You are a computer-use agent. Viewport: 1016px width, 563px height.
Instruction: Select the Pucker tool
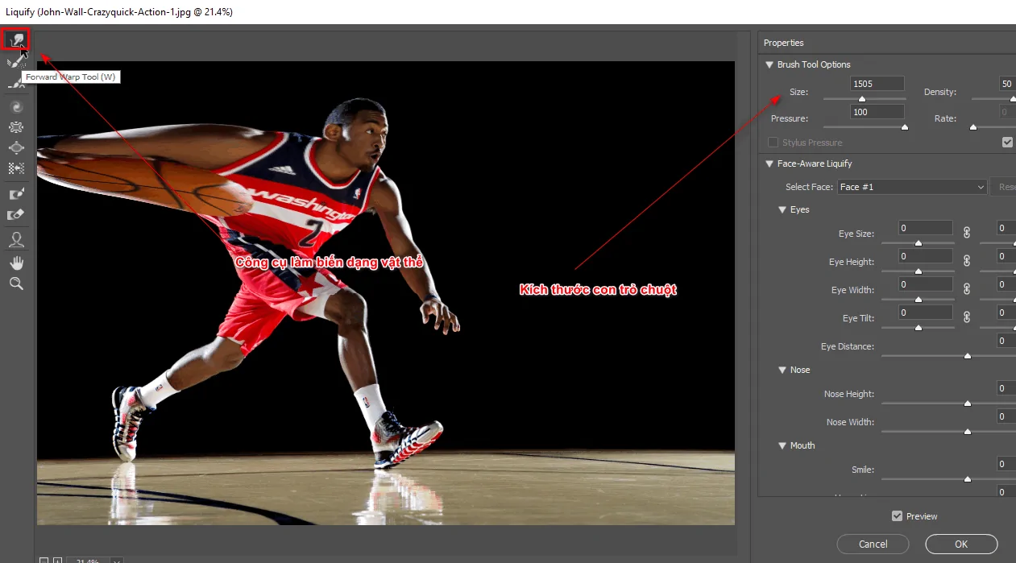16,126
